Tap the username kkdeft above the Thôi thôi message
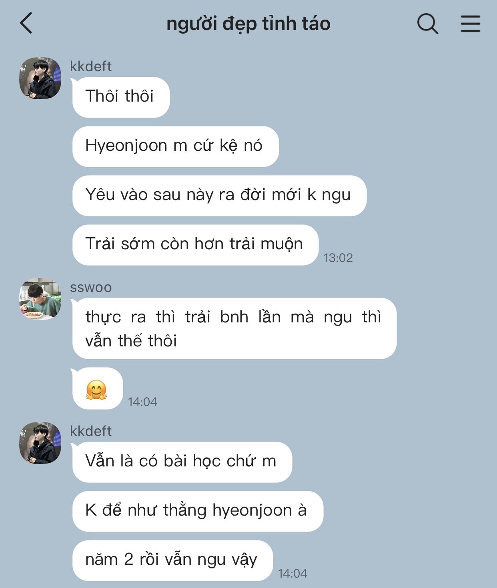Image resolution: width=497 pixels, height=588 pixels. [x=91, y=66]
